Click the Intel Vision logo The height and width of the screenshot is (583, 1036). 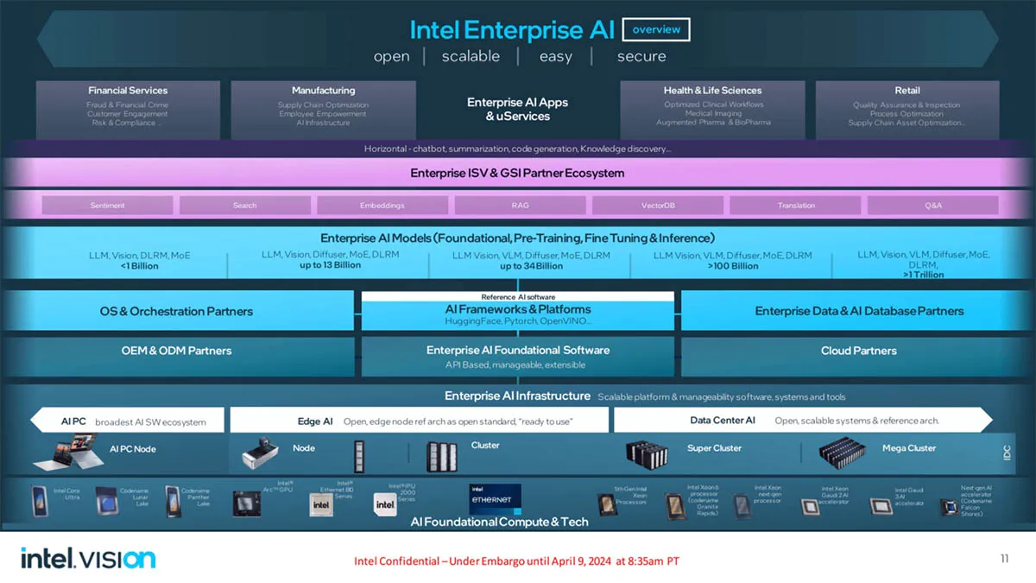88,558
